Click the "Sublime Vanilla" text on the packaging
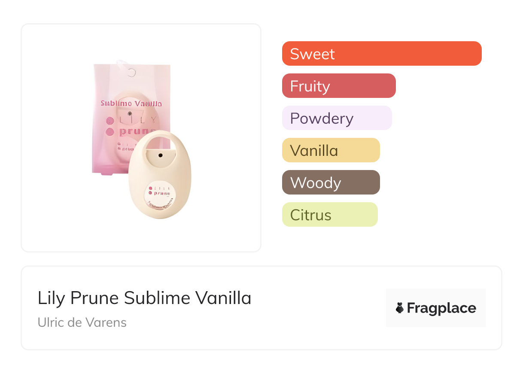523x371 pixels. click(x=131, y=103)
